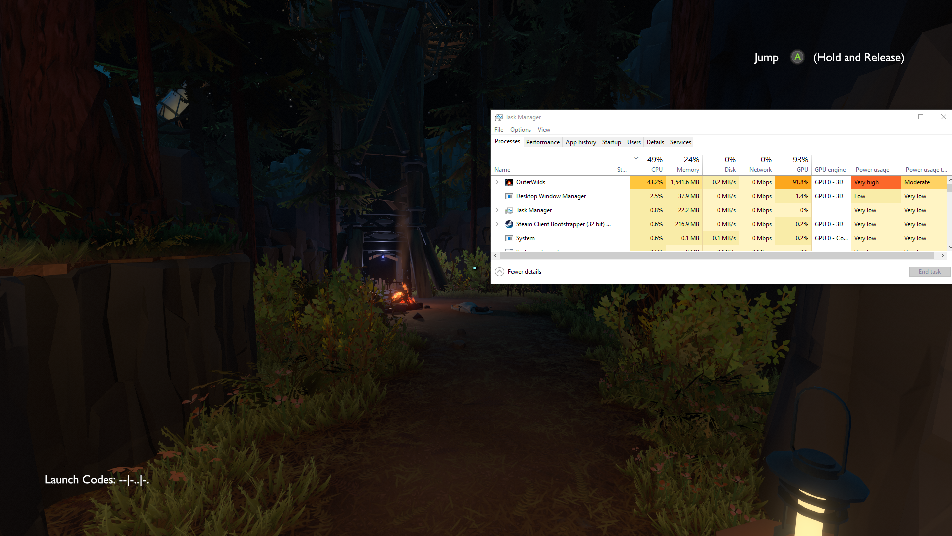This screenshot has height=536, width=952.
Task: Open the Options menu
Action: tap(521, 130)
